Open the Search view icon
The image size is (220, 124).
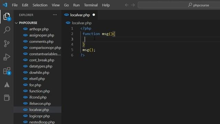pos(7,30)
